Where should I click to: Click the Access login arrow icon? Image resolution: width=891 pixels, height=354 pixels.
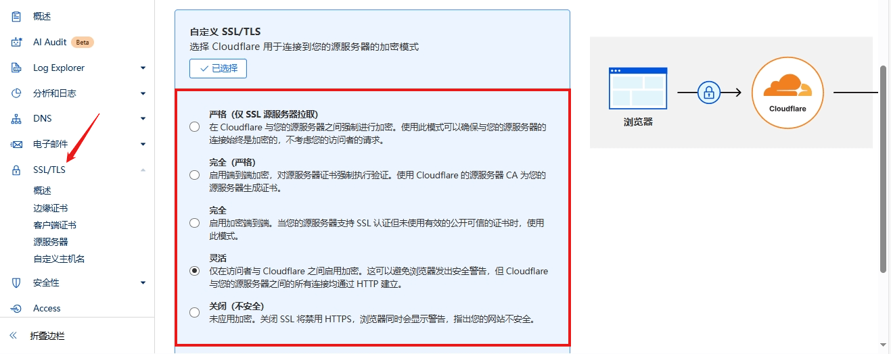click(17, 309)
